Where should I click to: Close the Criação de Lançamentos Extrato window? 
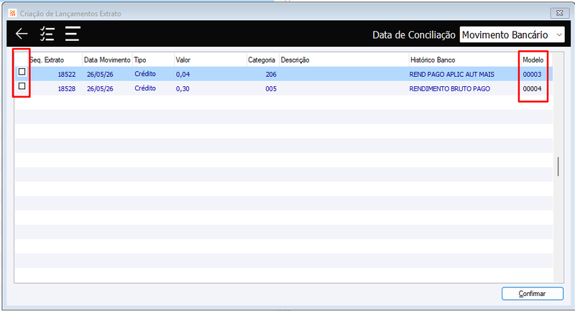(560, 13)
